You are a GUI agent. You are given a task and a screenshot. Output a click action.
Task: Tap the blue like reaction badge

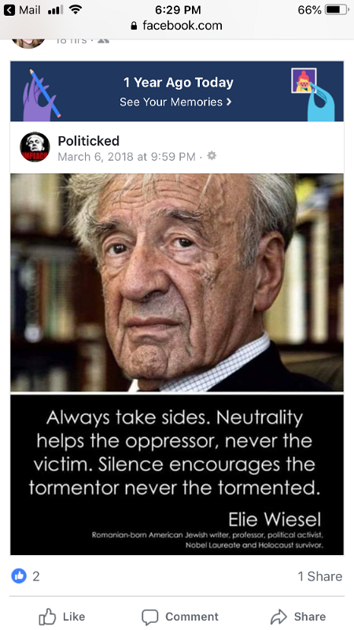[x=18, y=576]
